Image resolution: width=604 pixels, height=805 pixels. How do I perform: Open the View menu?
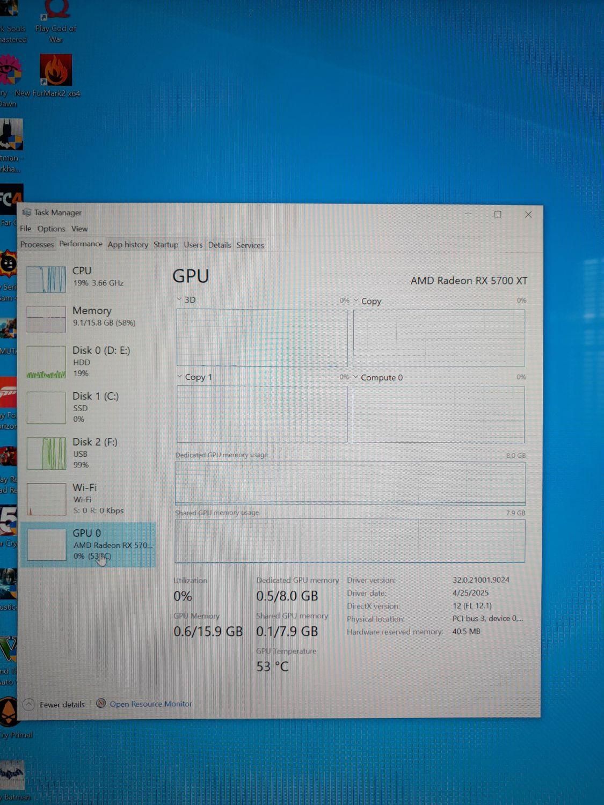pos(79,229)
